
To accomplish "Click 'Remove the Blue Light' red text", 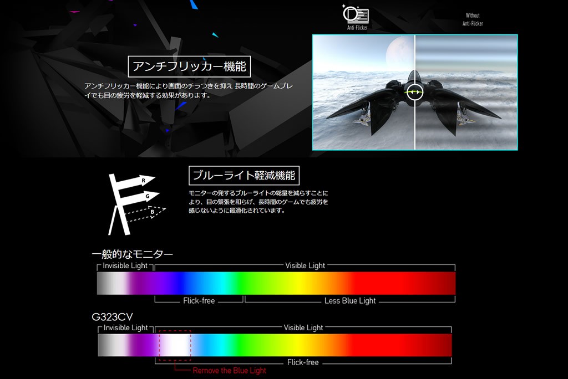I will tap(229, 371).
